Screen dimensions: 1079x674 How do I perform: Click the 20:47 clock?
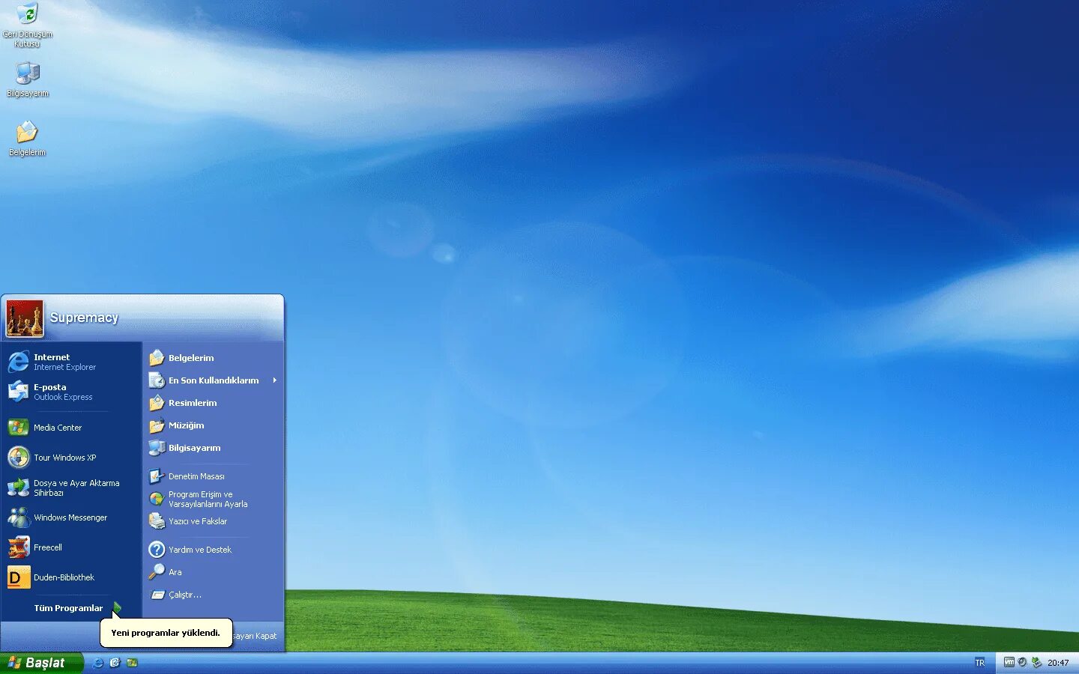(x=1058, y=663)
